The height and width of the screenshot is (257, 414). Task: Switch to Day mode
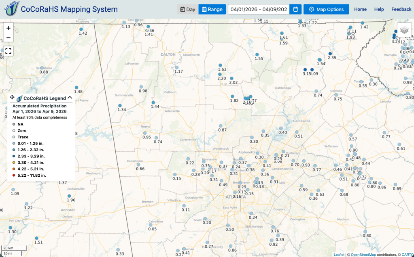click(x=187, y=9)
